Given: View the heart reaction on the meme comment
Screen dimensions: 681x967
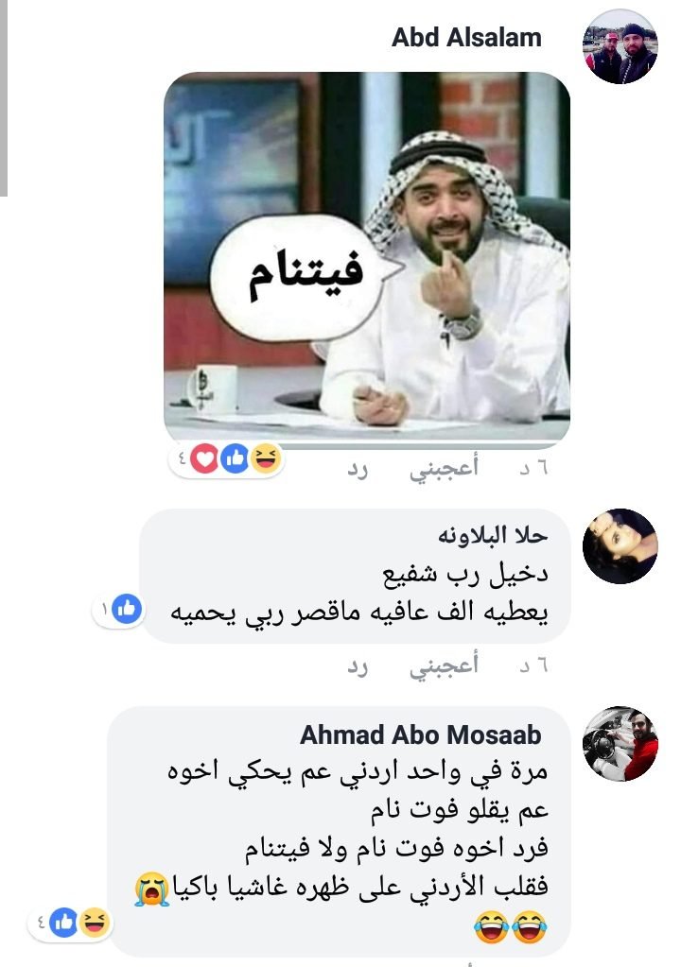Looking at the screenshot, I should [204, 458].
